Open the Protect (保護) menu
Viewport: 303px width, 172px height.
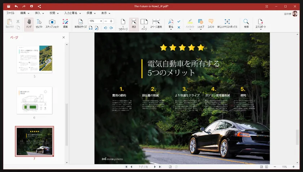pos(91,13)
